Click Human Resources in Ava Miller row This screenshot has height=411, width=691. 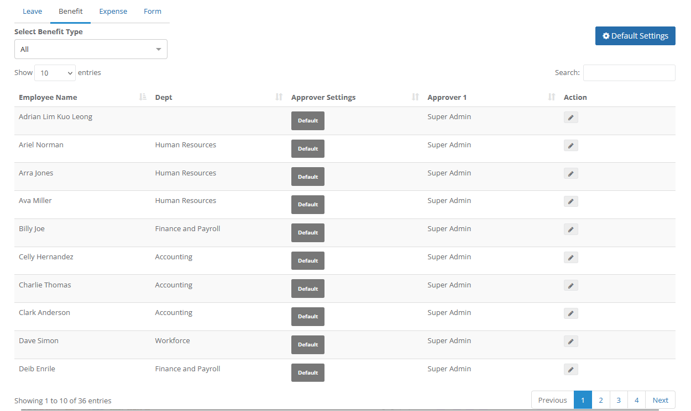pyautogui.click(x=186, y=201)
